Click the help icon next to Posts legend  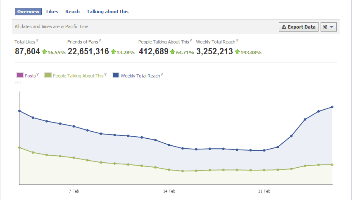[x=38, y=75]
